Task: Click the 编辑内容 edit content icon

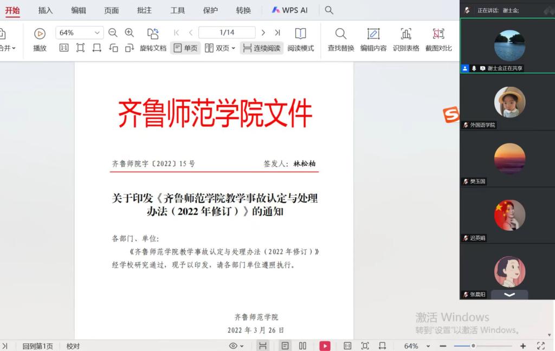Action: 373,34
